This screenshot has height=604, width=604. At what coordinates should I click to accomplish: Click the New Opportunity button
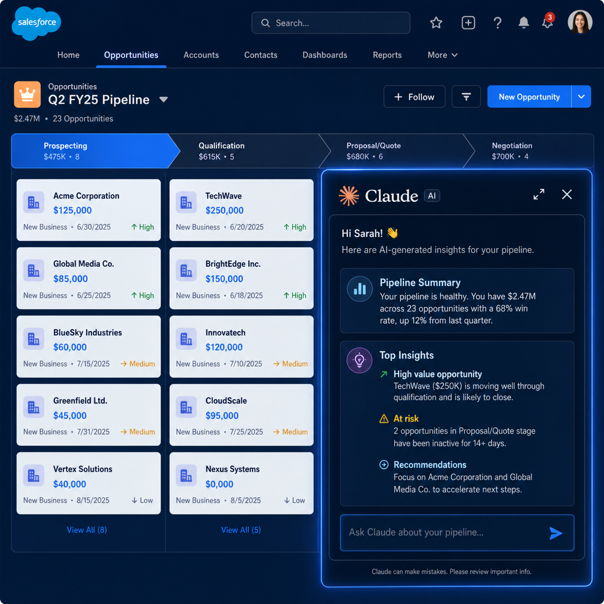tap(529, 97)
